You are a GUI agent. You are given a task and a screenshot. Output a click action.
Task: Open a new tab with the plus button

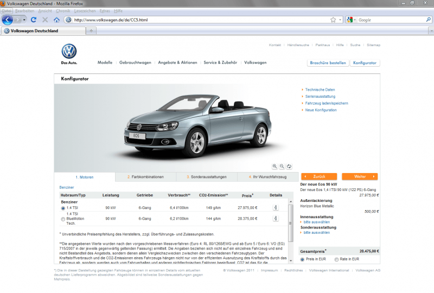coord(91,31)
